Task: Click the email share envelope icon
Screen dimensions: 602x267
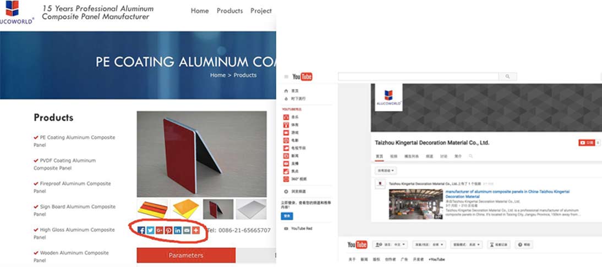Action: (x=187, y=230)
